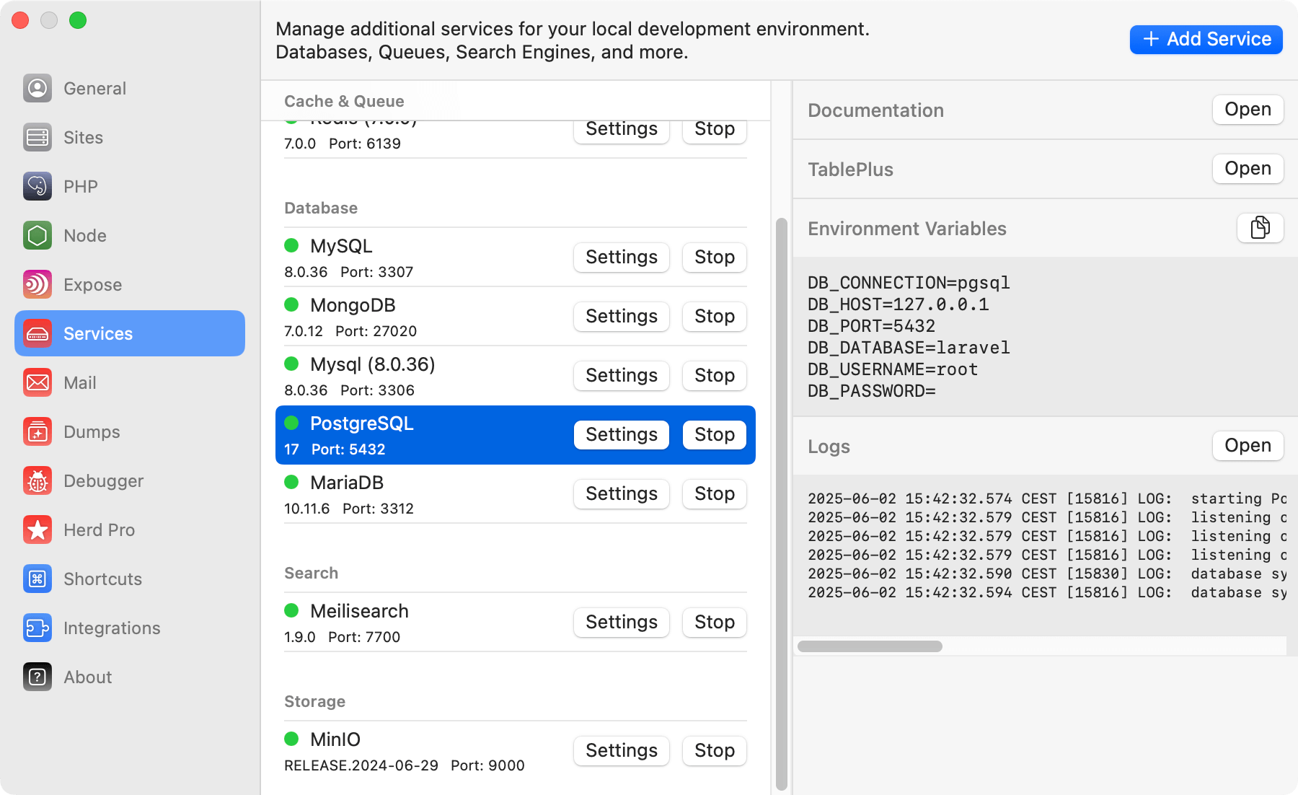Open the Integrations panel

tap(112, 628)
